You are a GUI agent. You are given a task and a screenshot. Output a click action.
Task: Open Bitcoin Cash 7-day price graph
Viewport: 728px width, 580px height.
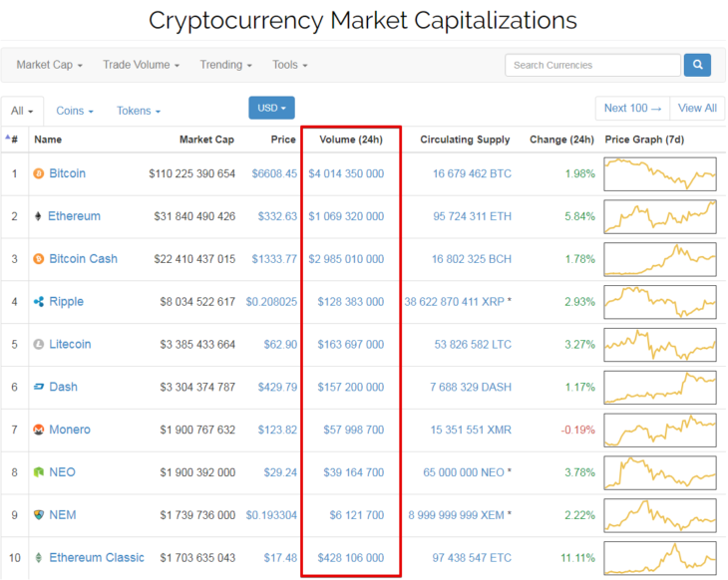pyautogui.click(x=660, y=259)
